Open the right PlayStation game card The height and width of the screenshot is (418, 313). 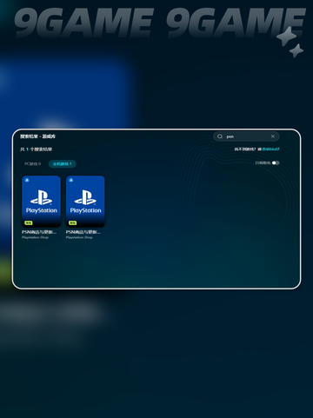(x=85, y=202)
